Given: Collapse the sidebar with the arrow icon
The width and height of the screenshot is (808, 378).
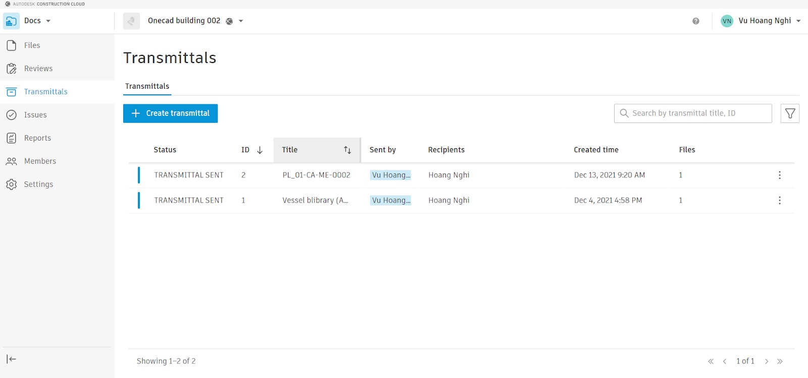Looking at the screenshot, I should [x=11, y=359].
